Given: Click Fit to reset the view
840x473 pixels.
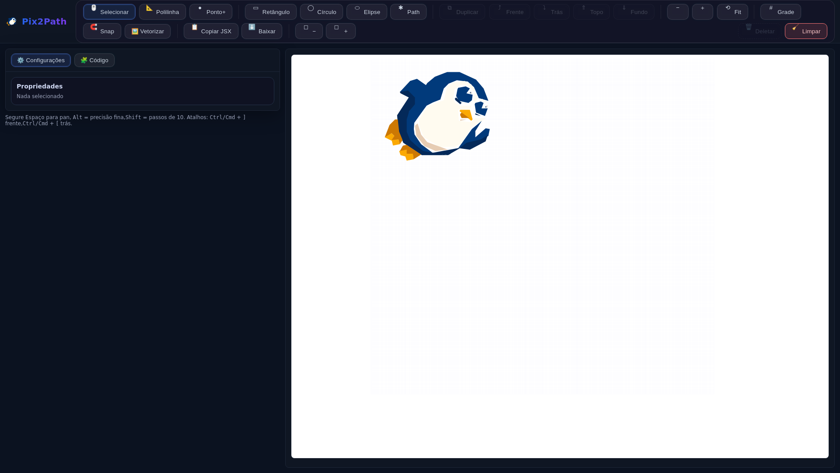Looking at the screenshot, I should pyautogui.click(x=732, y=12).
